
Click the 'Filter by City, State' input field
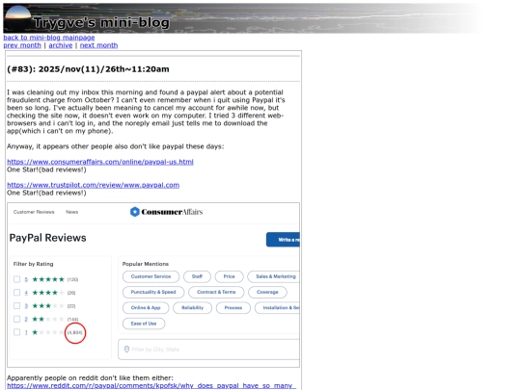[208, 350]
